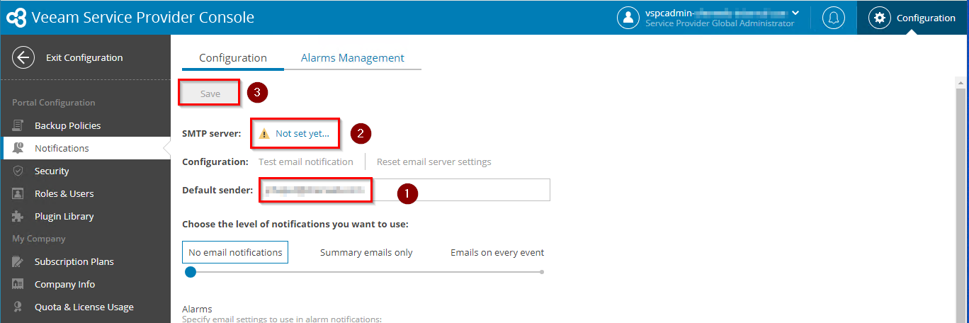This screenshot has height=323, width=969.
Task: Open the notifications bell icon
Action: [x=833, y=18]
